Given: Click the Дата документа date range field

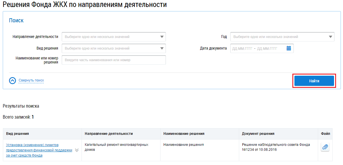Looking at the screenshot, I should pyautogui.click(x=257, y=48).
